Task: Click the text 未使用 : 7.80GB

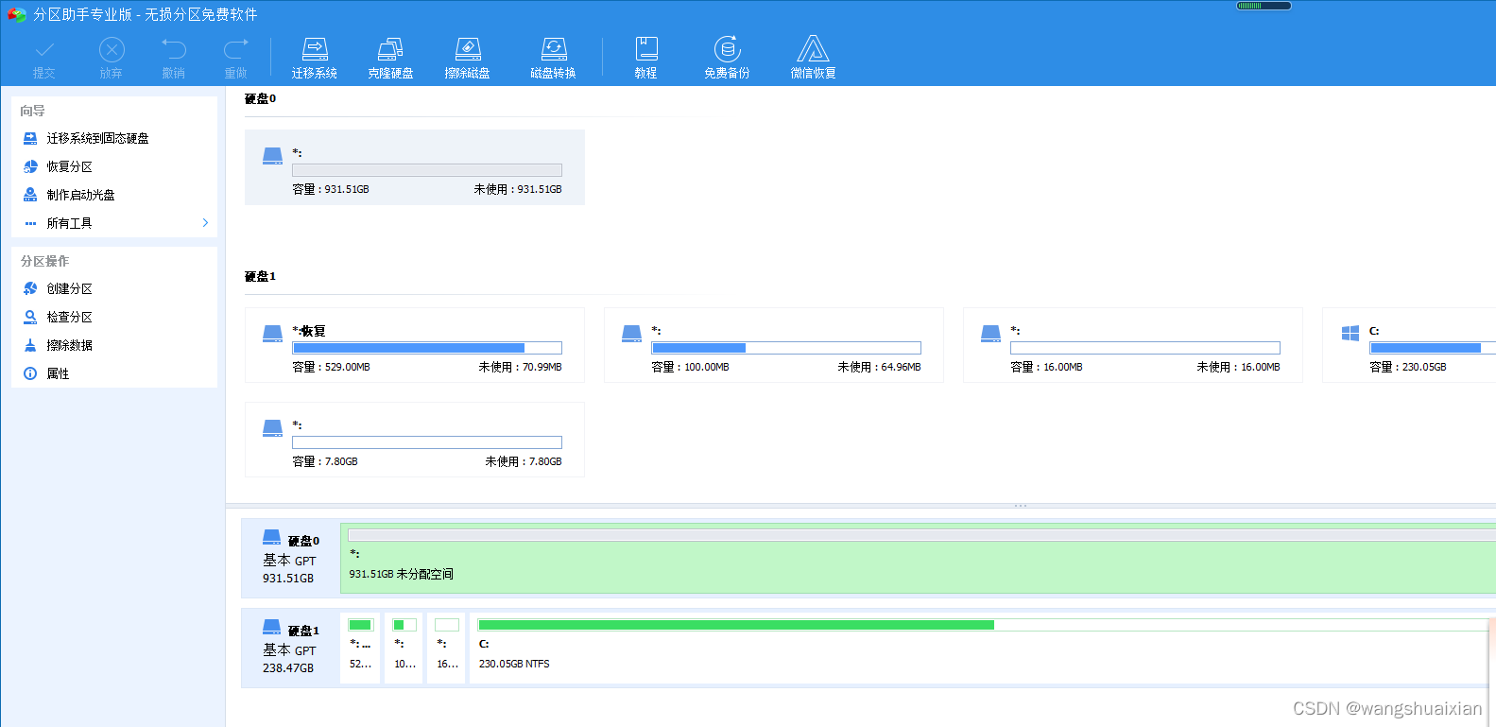Action: pos(524,461)
